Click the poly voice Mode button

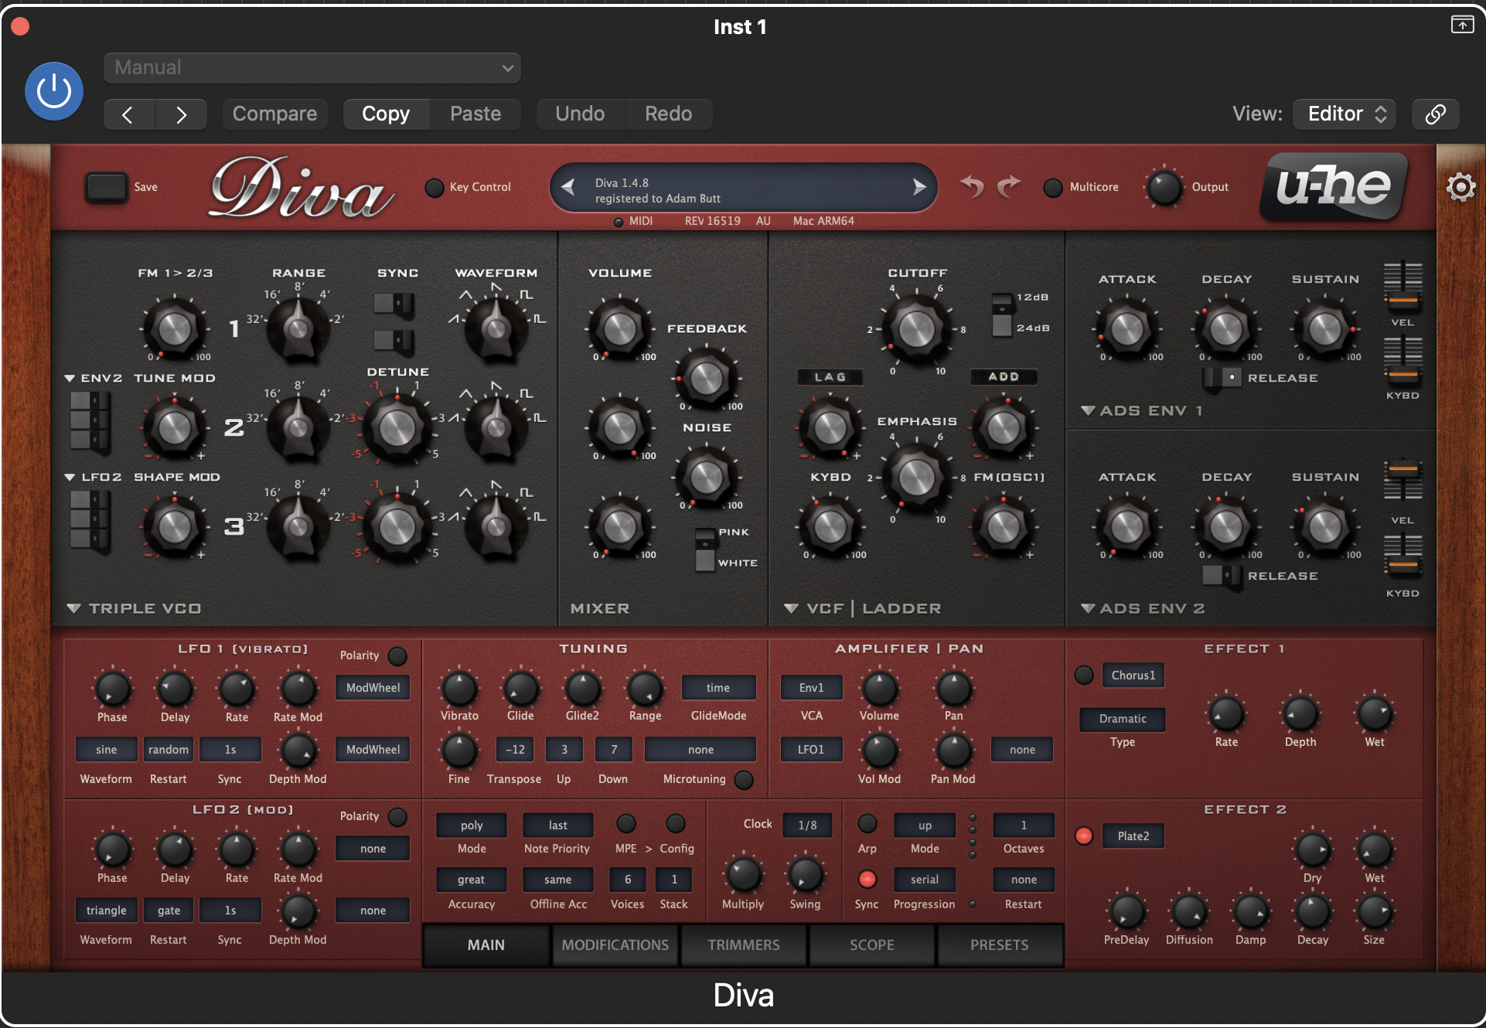pyautogui.click(x=472, y=825)
